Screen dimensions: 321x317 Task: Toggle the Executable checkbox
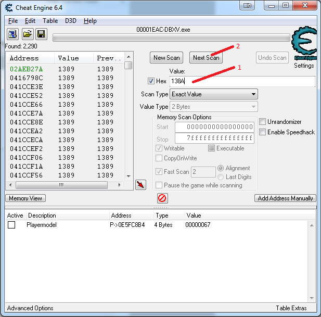[x=211, y=148]
